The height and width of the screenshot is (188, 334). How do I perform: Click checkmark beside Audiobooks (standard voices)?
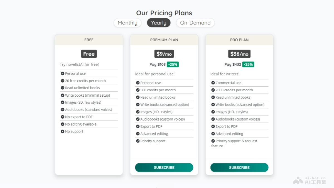(63, 110)
